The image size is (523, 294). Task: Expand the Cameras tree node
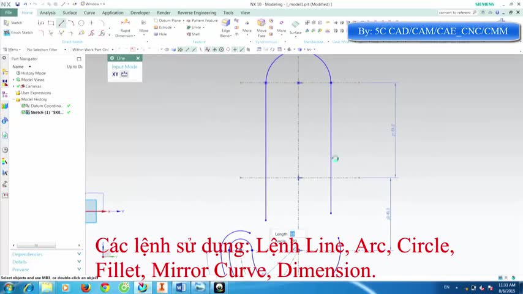pyautogui.click(x=13, y=86)
